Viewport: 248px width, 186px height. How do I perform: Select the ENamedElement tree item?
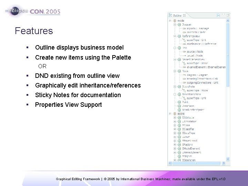pyautogui.click(x=189, y=153)
